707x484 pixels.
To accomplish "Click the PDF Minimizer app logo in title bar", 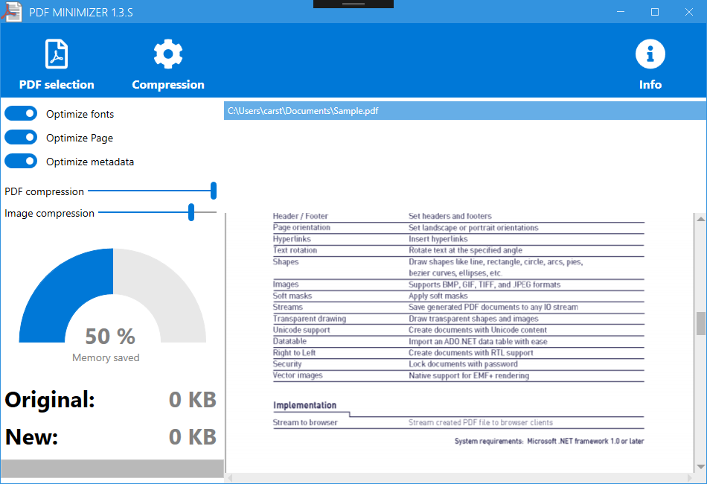I will [x=11, y=12].
